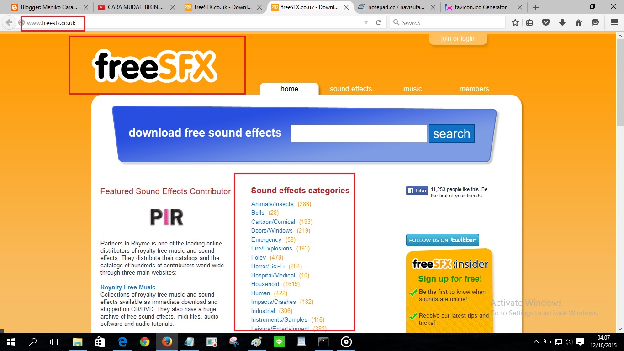The height and width of the screenshot is (351, 624).
Task: Open Hospital/Medical category
Action: (x=273, y=275)
